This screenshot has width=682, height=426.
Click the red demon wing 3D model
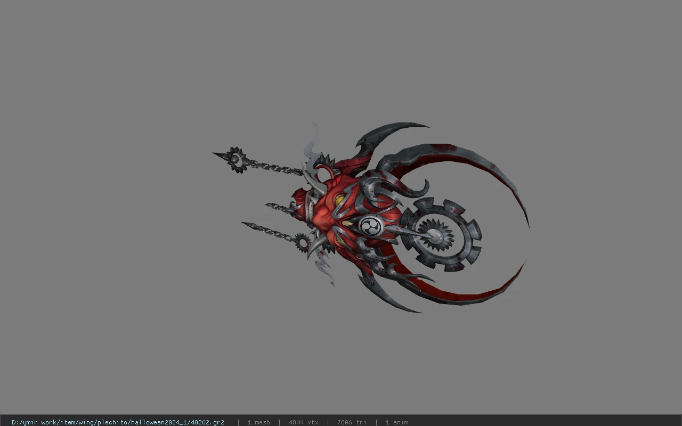click(x=371, y=218)
